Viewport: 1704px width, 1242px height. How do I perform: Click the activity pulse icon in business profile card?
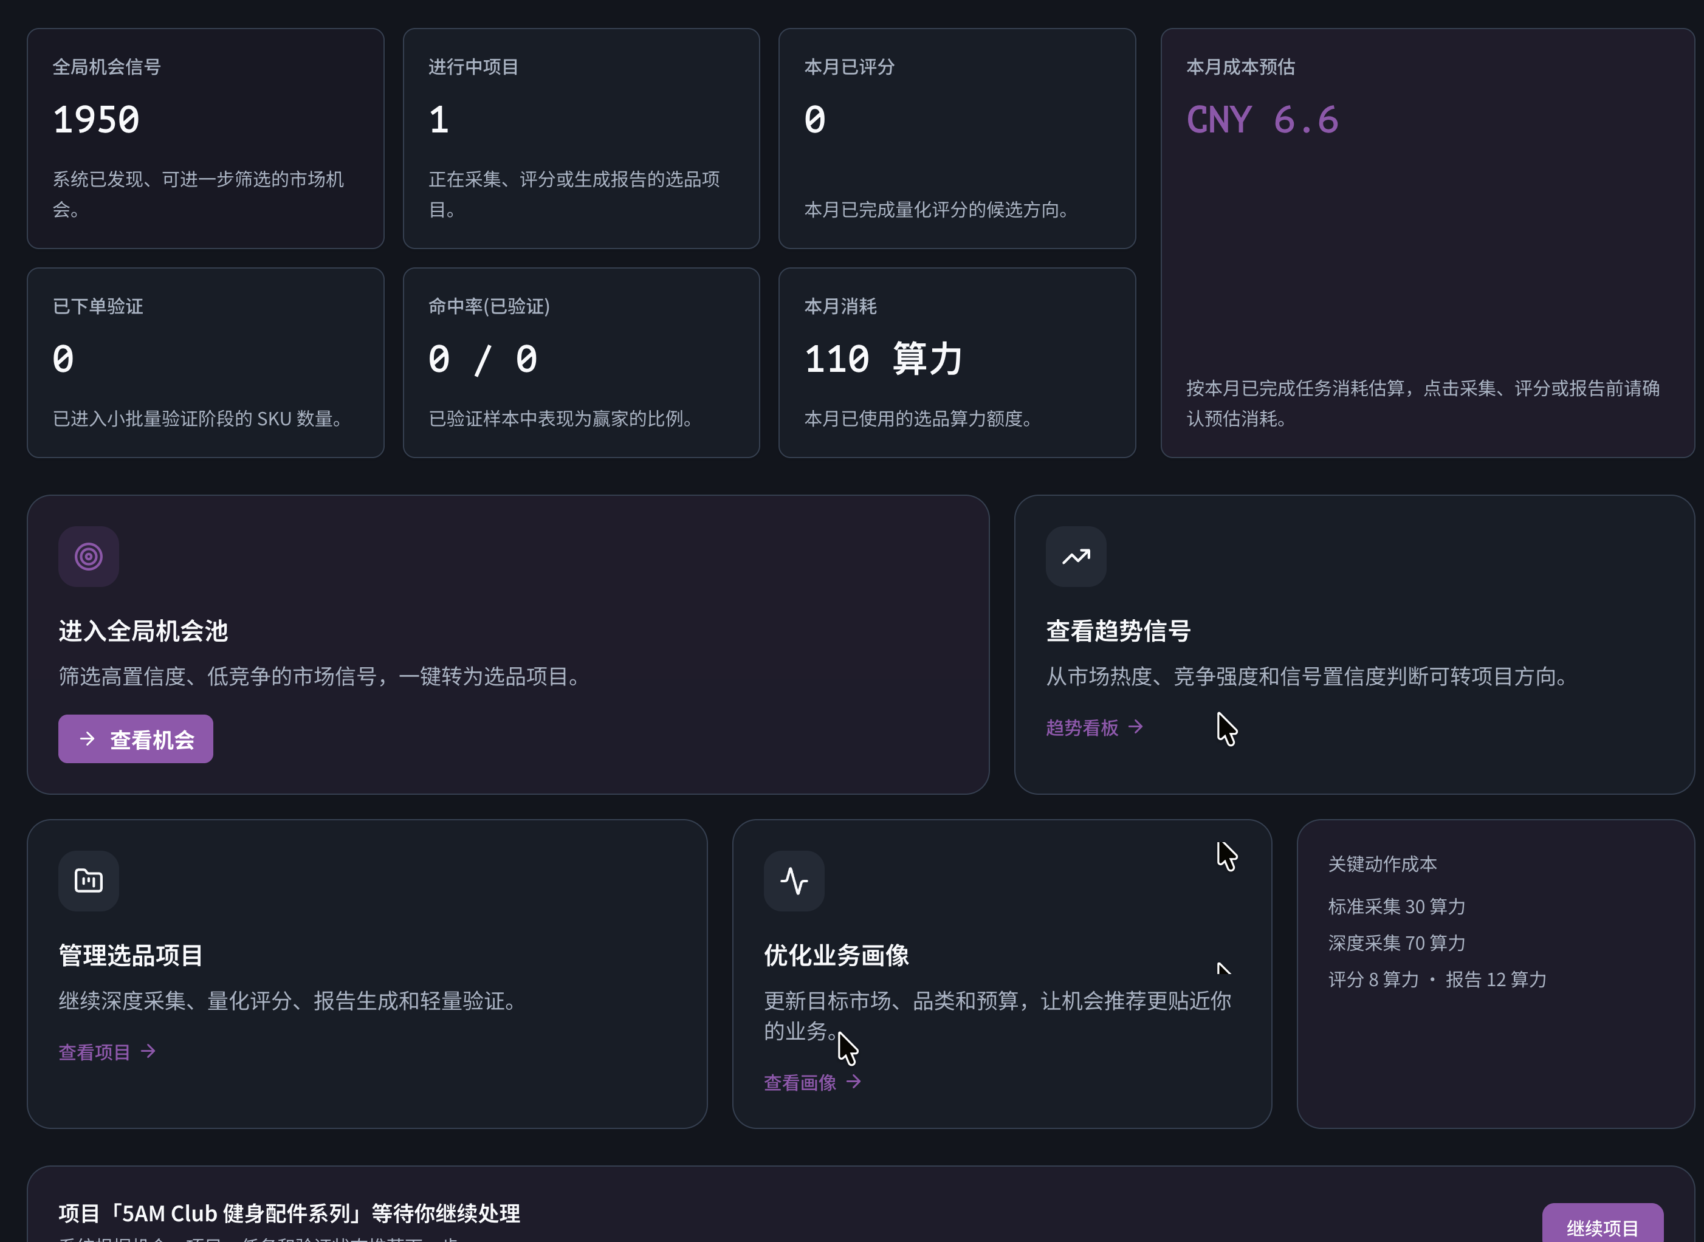[x=794, y=880]
